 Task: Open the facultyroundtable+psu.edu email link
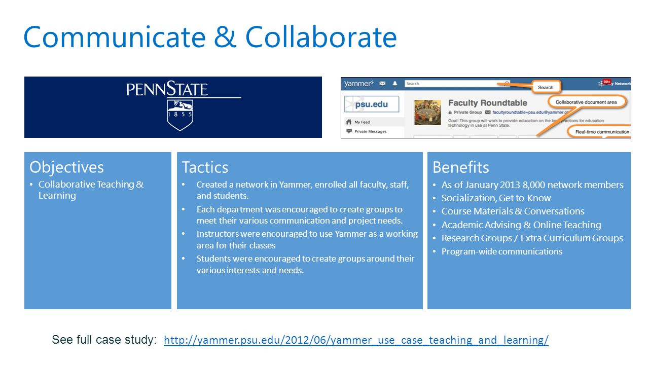(531, 112)
